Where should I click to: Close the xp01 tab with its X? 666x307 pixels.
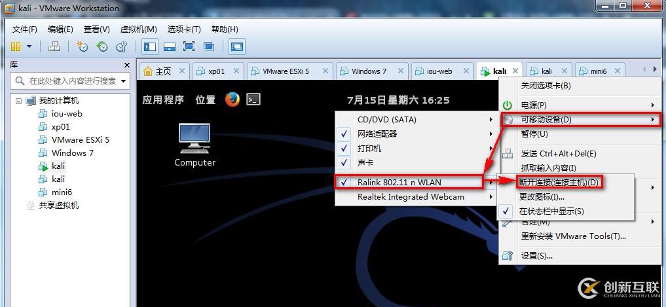(x=236, y=71)
